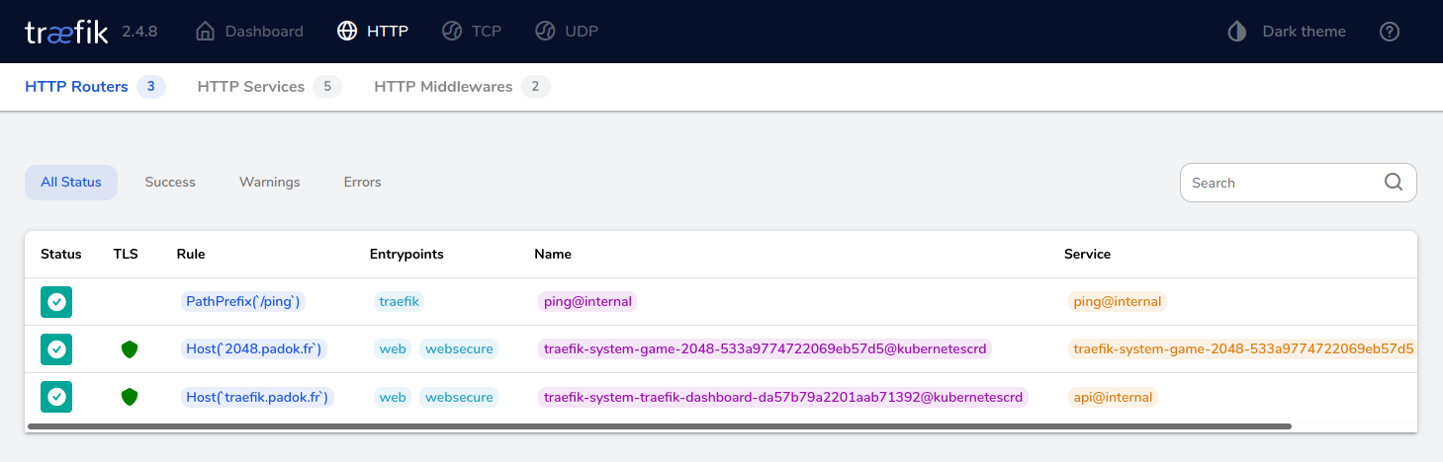
Task: Click the api@internal service tag
Action: point(1113,397)
